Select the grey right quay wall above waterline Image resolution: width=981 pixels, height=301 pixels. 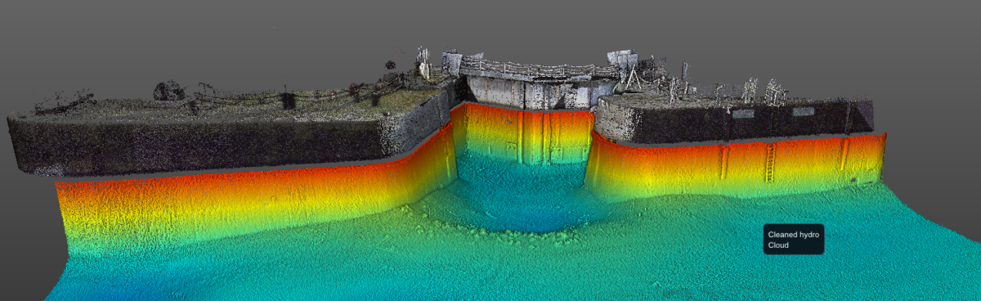coord(736,121)
